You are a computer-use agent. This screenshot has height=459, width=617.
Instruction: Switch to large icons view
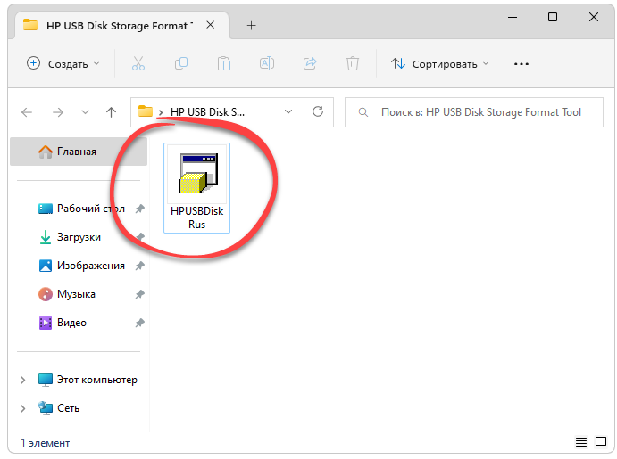(600, 442)
